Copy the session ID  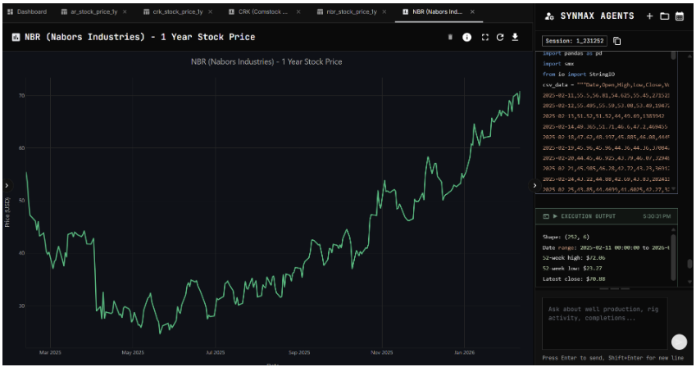tap(617, 41)
